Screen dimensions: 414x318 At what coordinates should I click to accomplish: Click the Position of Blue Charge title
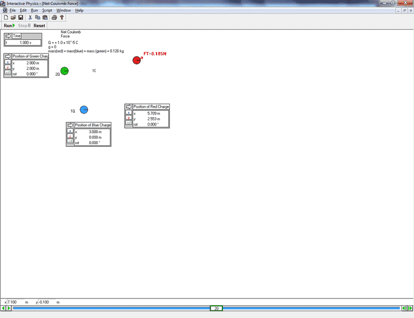tap(93, 125)
